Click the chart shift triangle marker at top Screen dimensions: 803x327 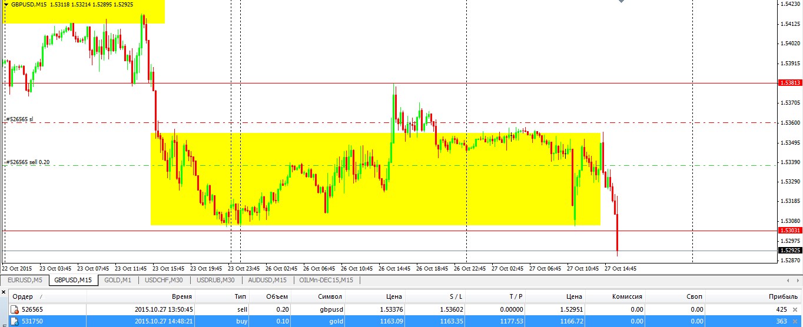[622, 2]
